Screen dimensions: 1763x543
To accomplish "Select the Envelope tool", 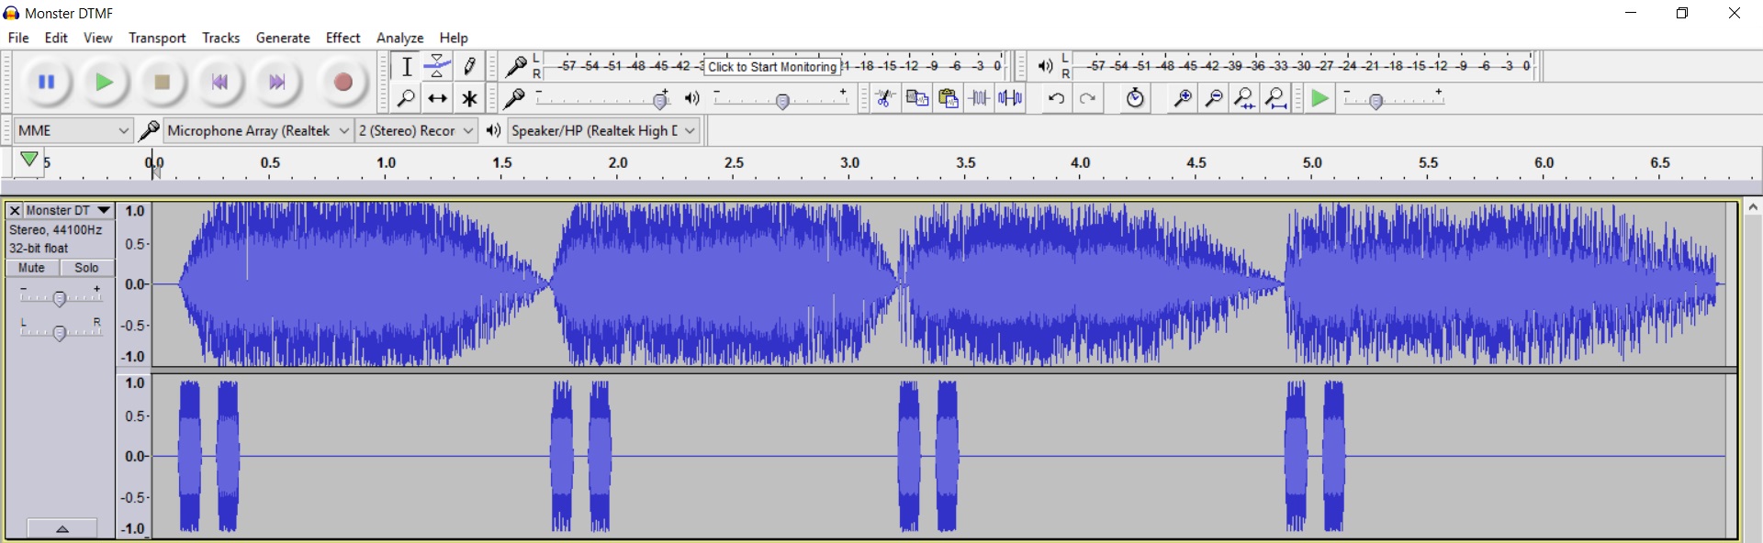I will (x=438, y=66).
